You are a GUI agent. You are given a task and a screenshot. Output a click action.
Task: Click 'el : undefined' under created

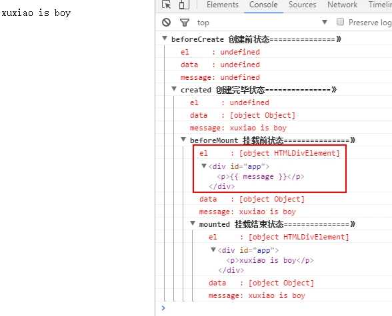click(x=229, y=102)
